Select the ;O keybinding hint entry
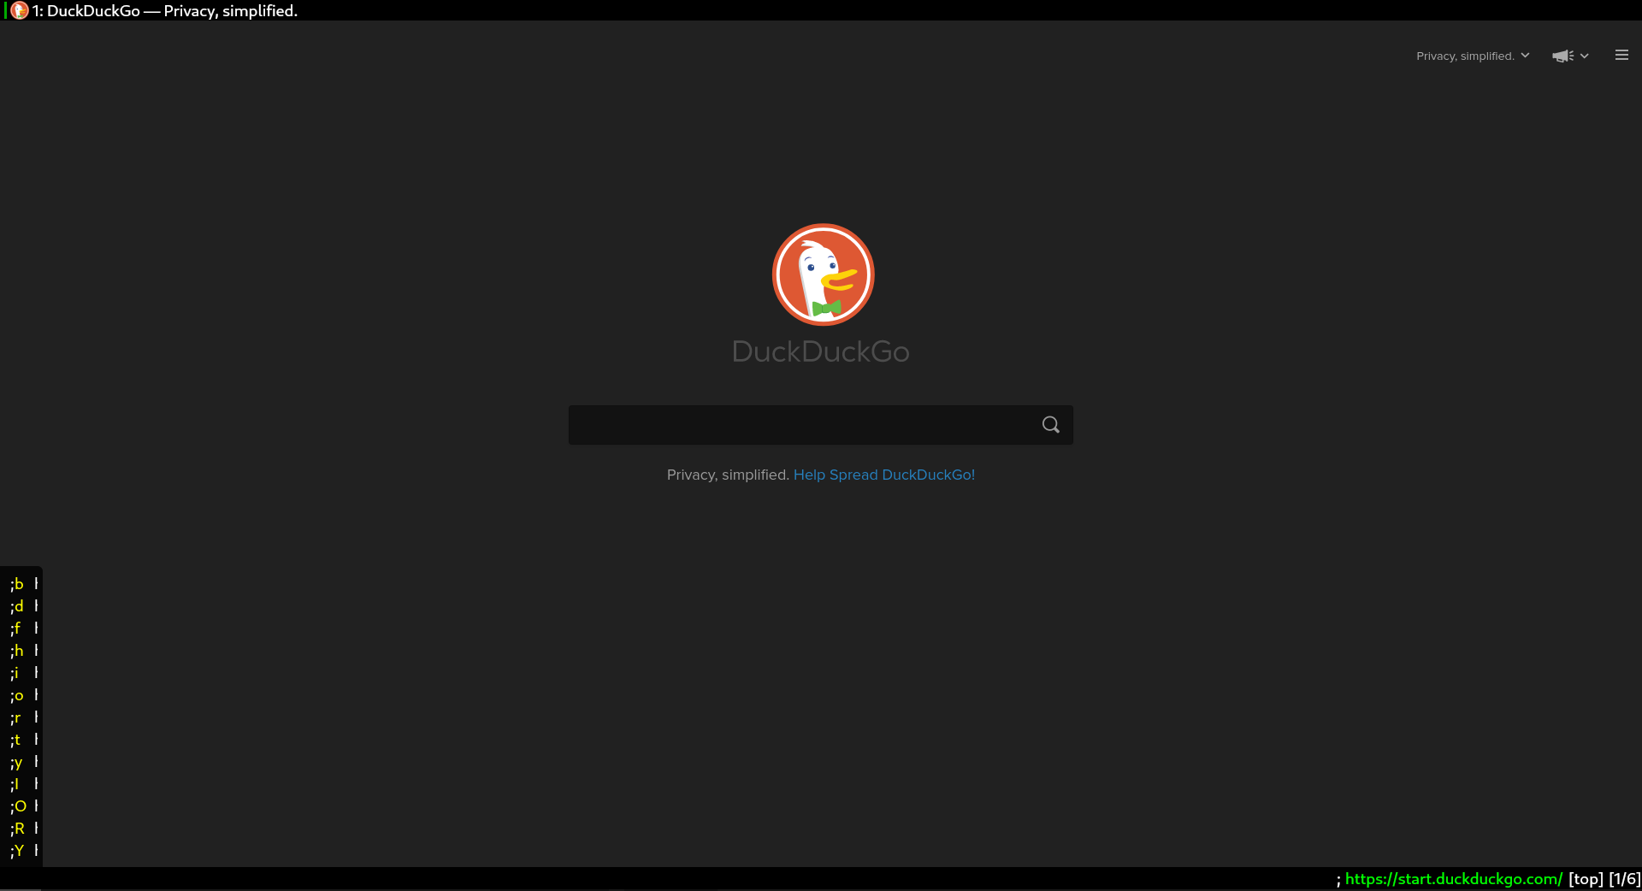Viewport: 1642px width, 891px height. [x=24, y=805]
